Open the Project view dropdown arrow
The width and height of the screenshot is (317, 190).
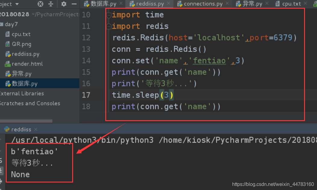[x=17, y=4]
